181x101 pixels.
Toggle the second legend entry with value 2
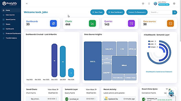coord(152,44)
